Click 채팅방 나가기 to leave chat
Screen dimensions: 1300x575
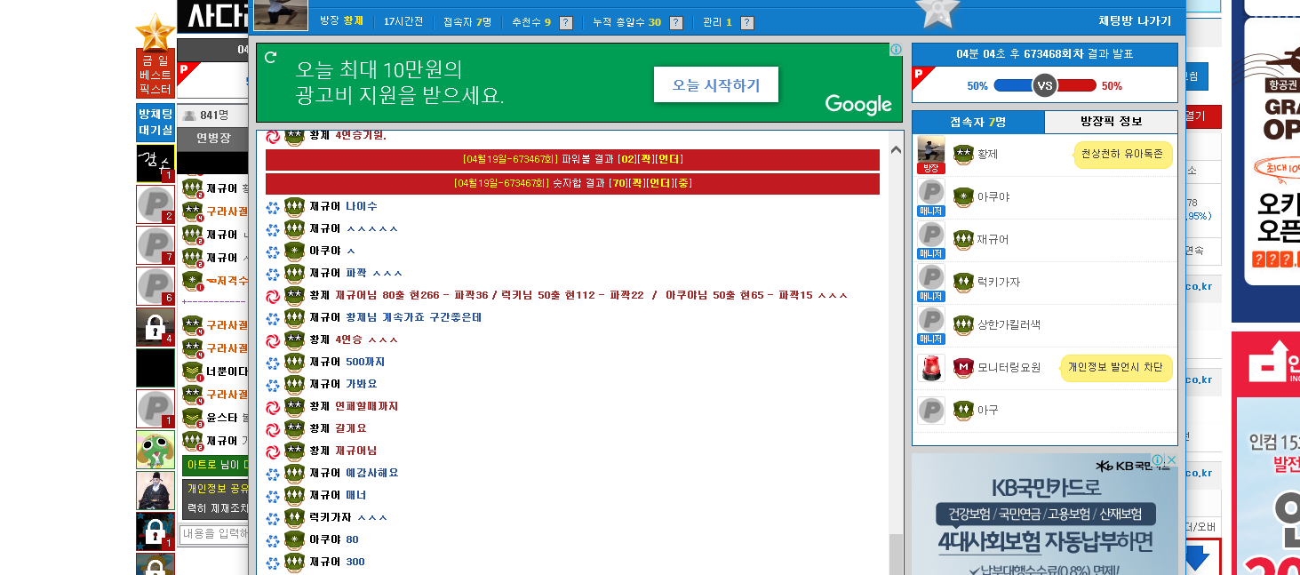(x=1135, y=21)
